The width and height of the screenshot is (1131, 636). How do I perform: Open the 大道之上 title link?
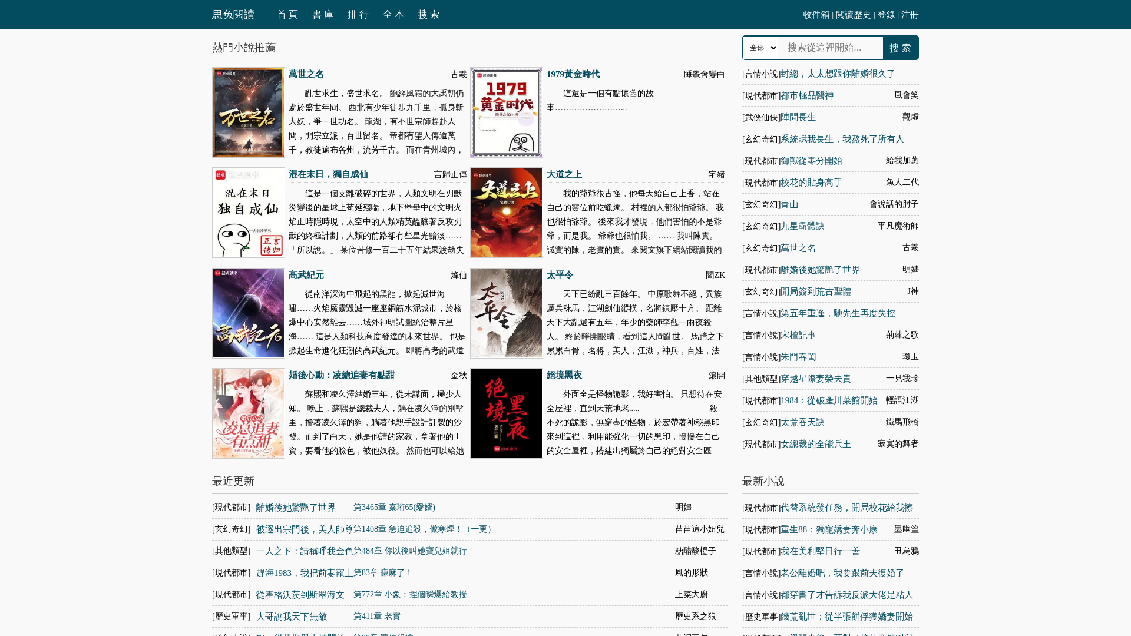click(564, 174)
